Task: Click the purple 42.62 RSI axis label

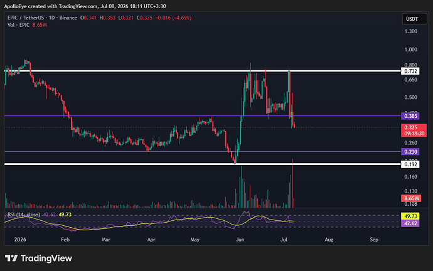Action: tap(410, 223)
